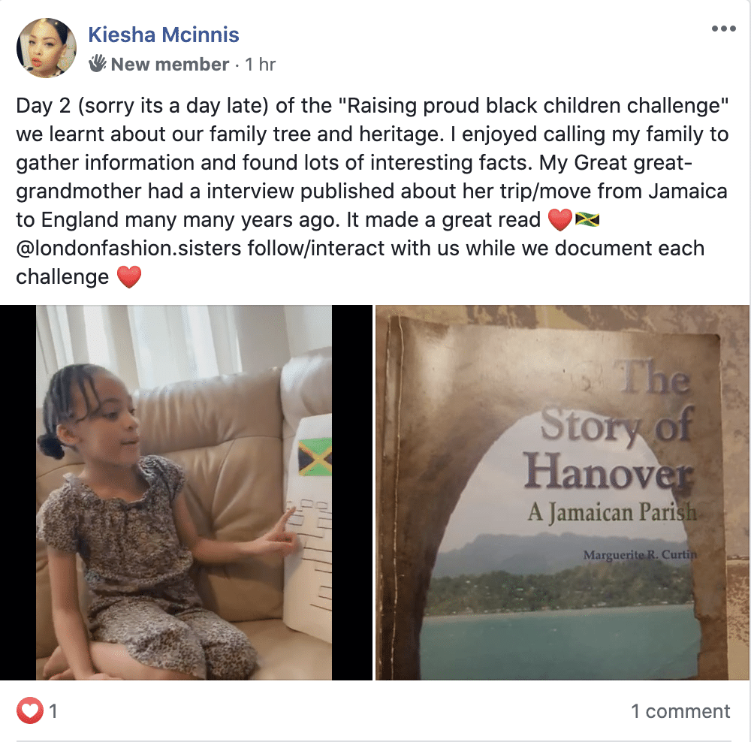This screenshot has width=751, height=742.
Task: Click the 'A Jamaican Parish' subtitle on book cover
Action: [x=612, y=512]
